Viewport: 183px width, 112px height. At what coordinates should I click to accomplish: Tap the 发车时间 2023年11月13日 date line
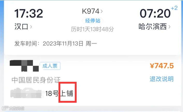(56, 44)
